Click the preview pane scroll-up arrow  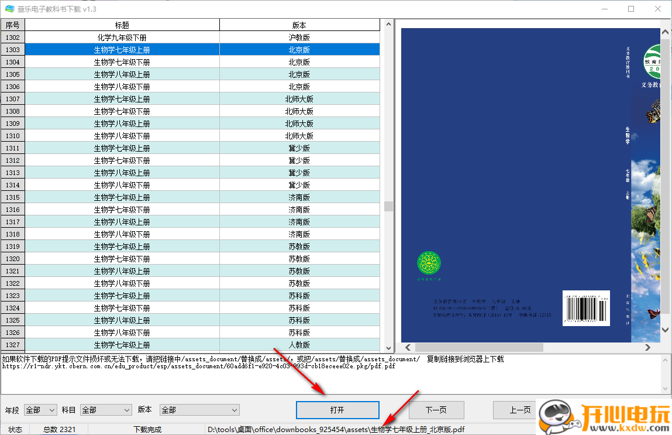coord(665,32)
